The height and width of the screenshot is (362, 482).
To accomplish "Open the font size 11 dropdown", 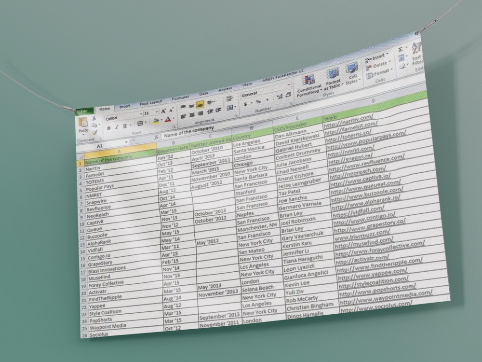I will tap(157, 112).
